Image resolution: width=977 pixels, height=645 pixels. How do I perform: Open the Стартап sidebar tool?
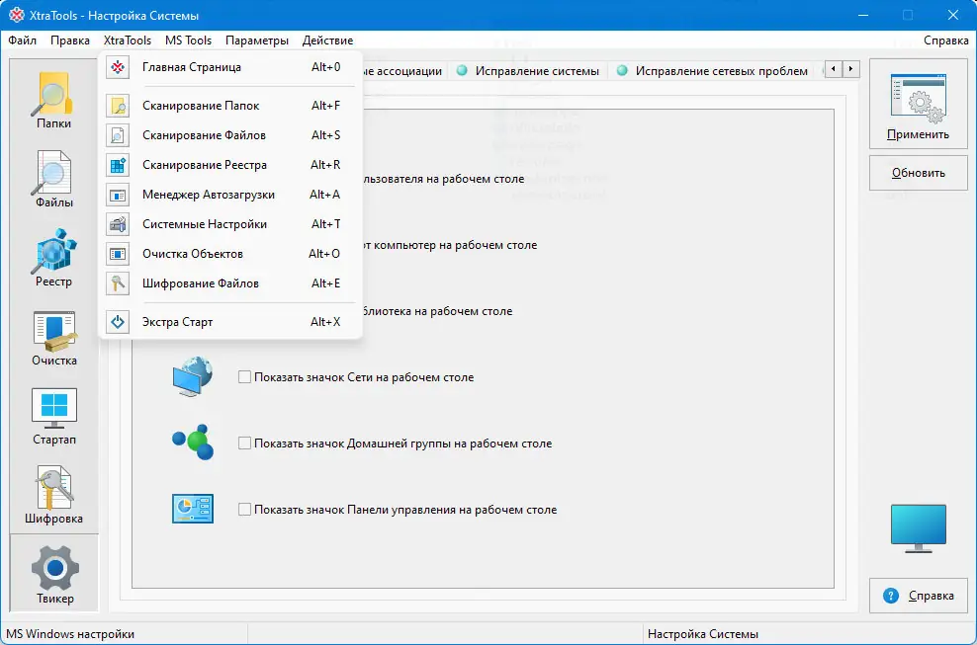(x=53, y=416)
